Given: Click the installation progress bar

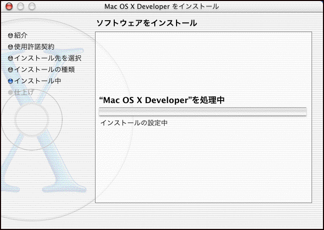Looking at the screenshot, I should coord(203,112).
